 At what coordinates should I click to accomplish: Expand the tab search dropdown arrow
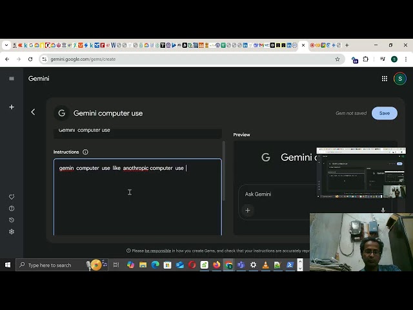tap(6, 45)
